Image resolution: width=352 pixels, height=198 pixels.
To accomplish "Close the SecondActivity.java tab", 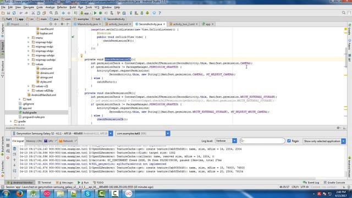I will point(164,24).
